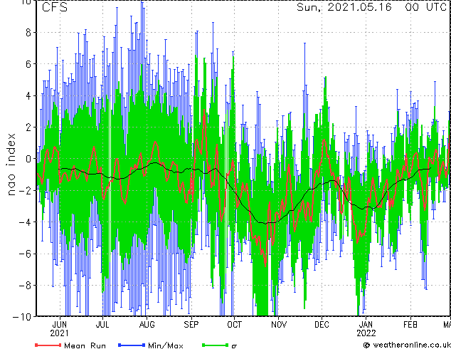Click the OCT month axis label
The width and height of the screenshot is (451, 349).
[234, 325]
